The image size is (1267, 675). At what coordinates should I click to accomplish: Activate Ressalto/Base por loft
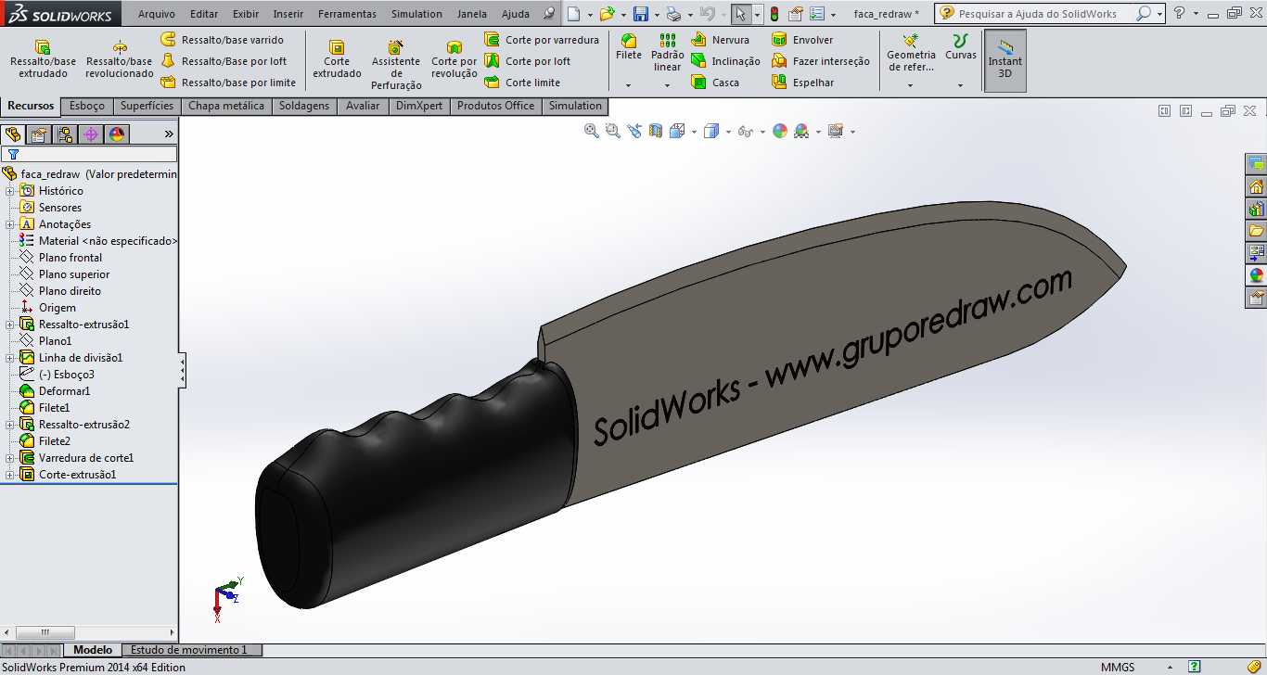(224, 61)
